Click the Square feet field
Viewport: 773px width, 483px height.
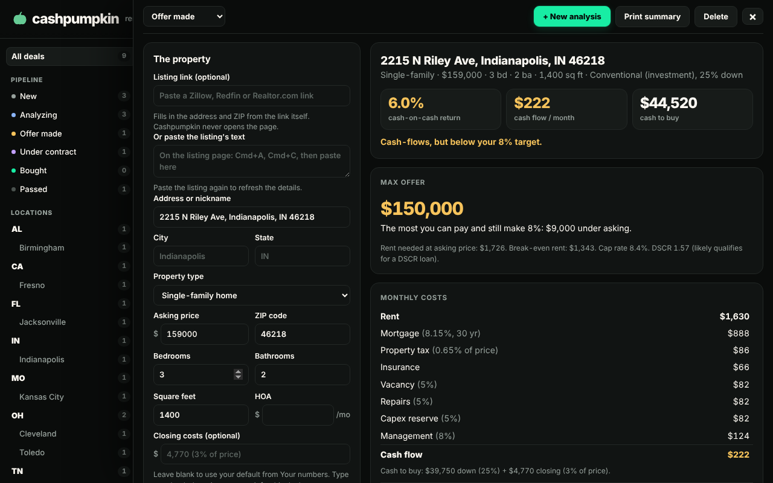pyautogui.click(x=201, y=415)
